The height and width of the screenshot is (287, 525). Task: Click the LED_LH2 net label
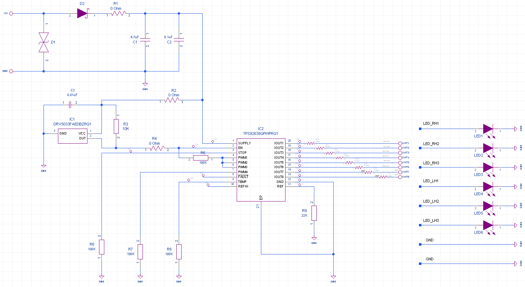(431, 201)
